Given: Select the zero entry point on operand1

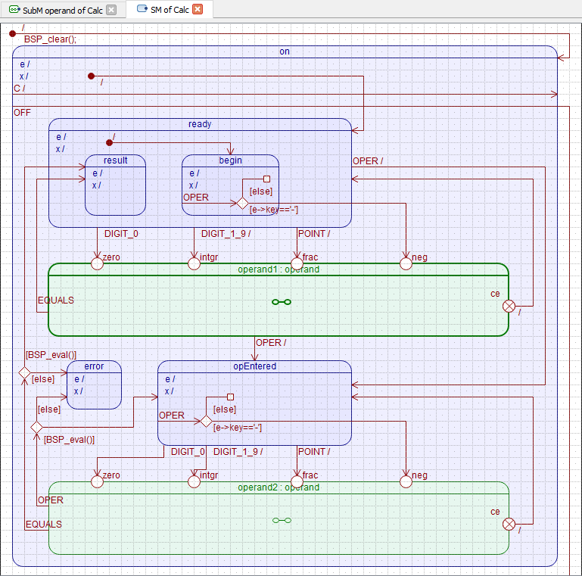Looking at the screenshot, I should pos(97,263).
